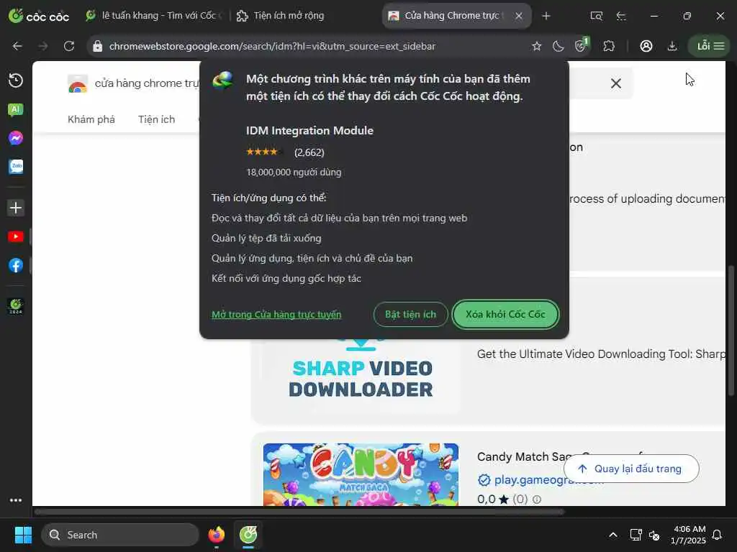Click the Cốc Cốc taskbar icon
The height and width of the screenshot is (552, 737).
click(248, 535)
